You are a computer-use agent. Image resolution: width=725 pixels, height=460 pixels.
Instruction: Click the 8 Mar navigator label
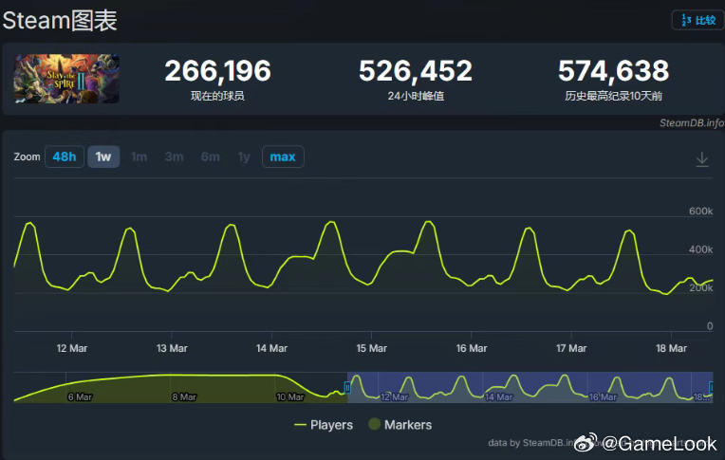tap(184, 397)
